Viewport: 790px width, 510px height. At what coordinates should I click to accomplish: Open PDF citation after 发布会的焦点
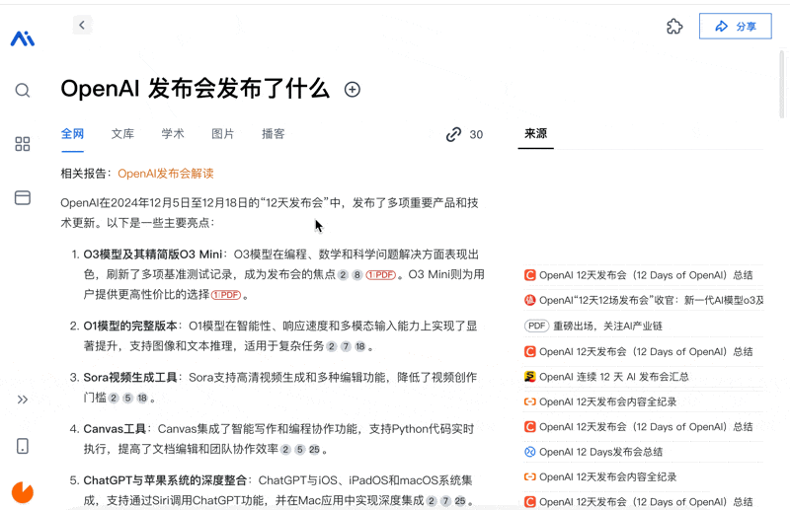coord(381,275)
